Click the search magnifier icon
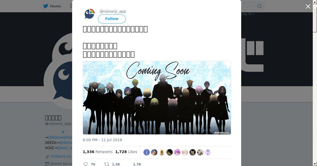The width and height of the screenshot is (317, 166). pos(259,6)
